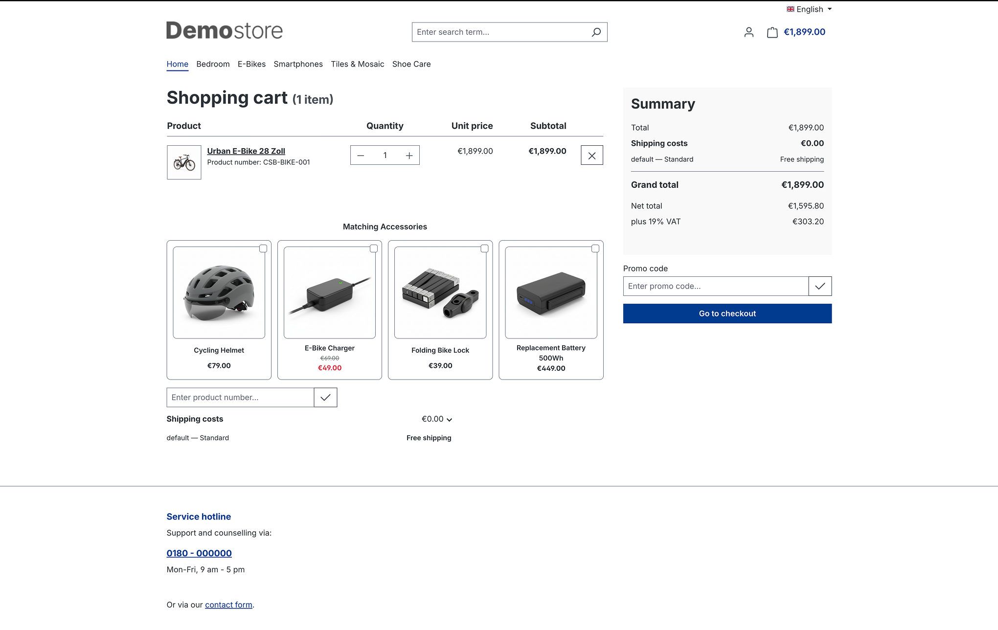Open the Replacement Battery product image
This screenshot has width=998, height=630.
(x=551, y=292)
